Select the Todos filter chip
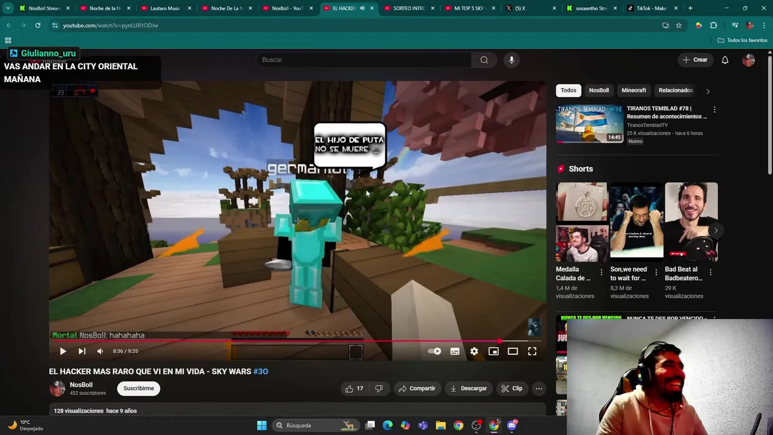The image size is (773, 435). click(x=568, y=90)
